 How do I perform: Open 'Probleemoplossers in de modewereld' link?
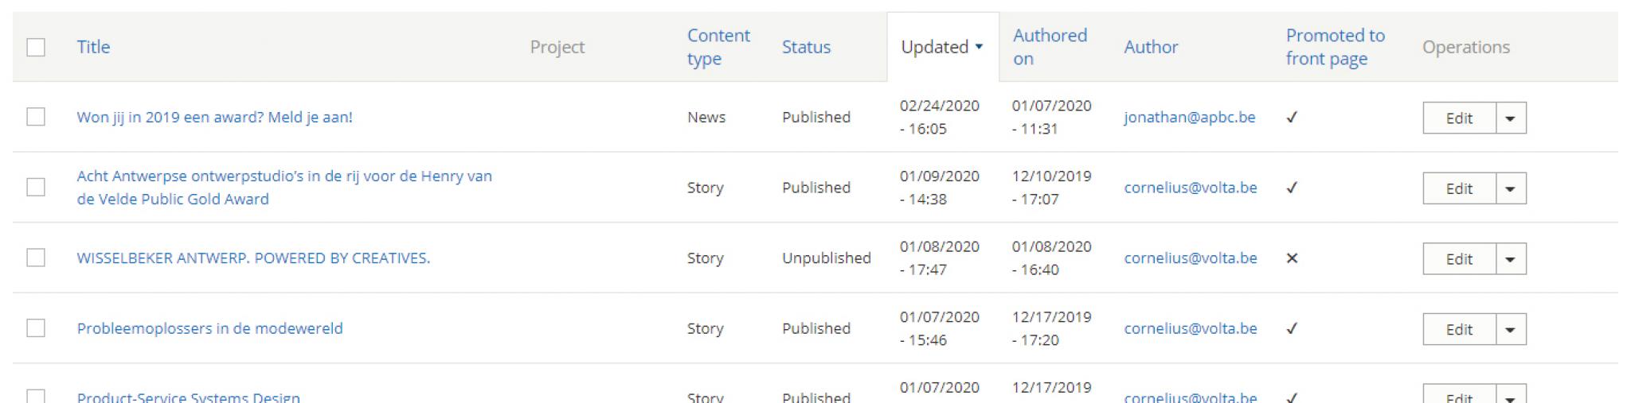209,328
